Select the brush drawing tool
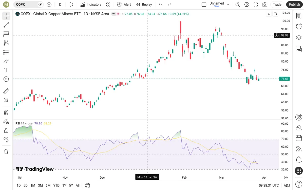The height and width of the screenshot is (190, 304). point(6,61)
